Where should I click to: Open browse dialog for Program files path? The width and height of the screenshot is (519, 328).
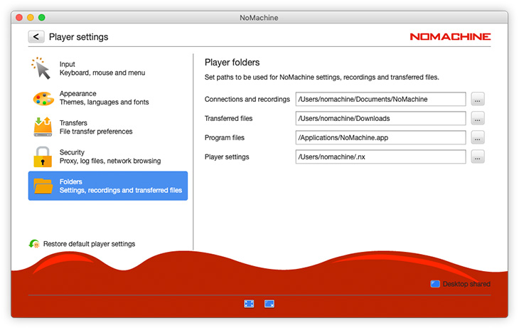(478, 137)
